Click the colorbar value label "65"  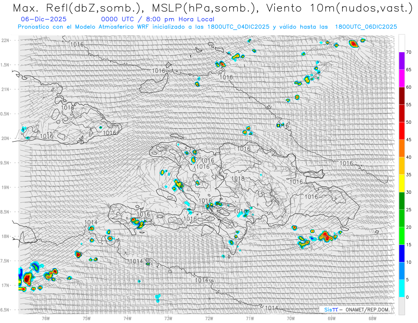point(409,70)
